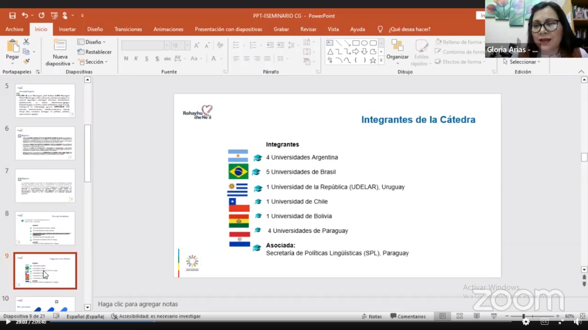The image size is (588, 330).
Task: Click the Restablecer button
Action: [x=95, y=52]
